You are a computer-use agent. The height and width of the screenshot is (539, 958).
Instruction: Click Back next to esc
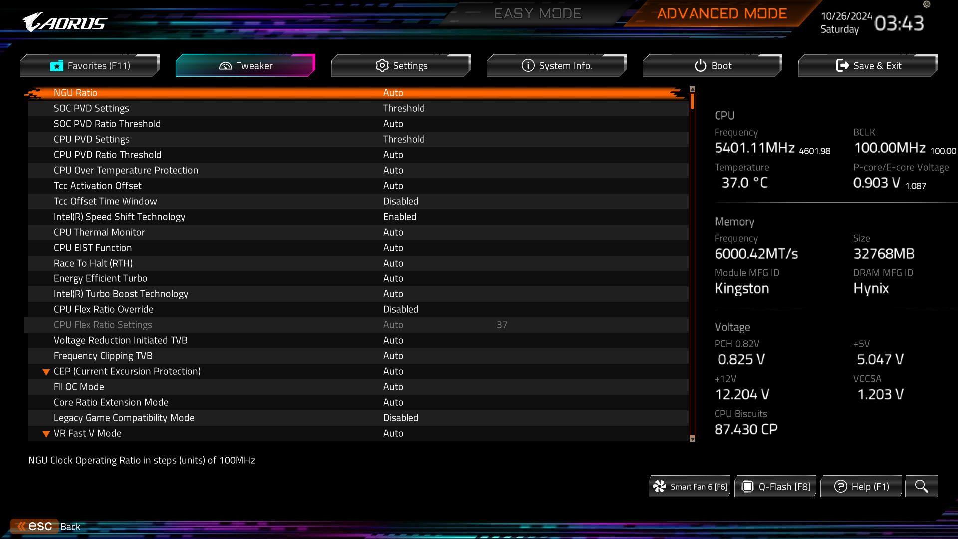pos(70,527)
